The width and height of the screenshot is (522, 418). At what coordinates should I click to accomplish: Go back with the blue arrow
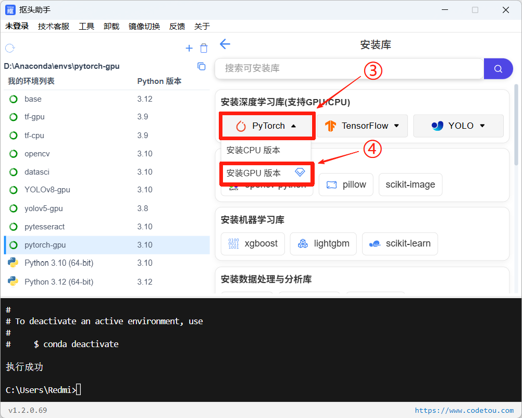226,44
